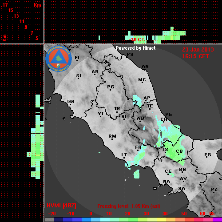Select the CH city label
Image resolution: width=222 pixels, height=222 pixels.
(164, 119)
